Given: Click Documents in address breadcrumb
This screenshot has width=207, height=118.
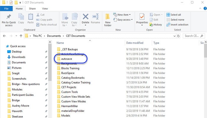Looking at the screenshot, I should (x=54, y=36).
